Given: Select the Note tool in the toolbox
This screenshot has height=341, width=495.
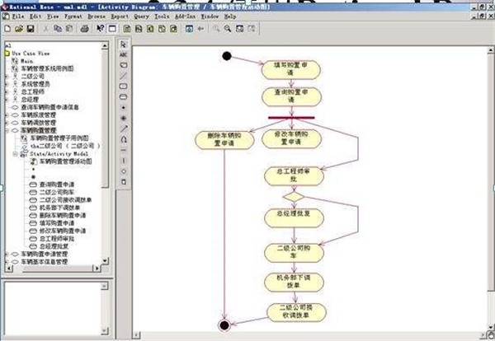Looking at the screenshot, I should [x=124, y=65].
